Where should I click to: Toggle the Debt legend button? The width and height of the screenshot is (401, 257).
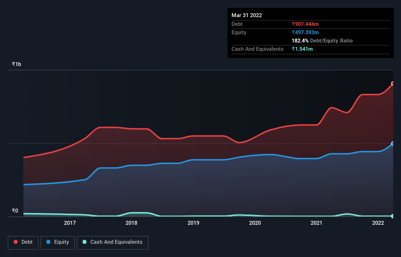click(23, 242)
